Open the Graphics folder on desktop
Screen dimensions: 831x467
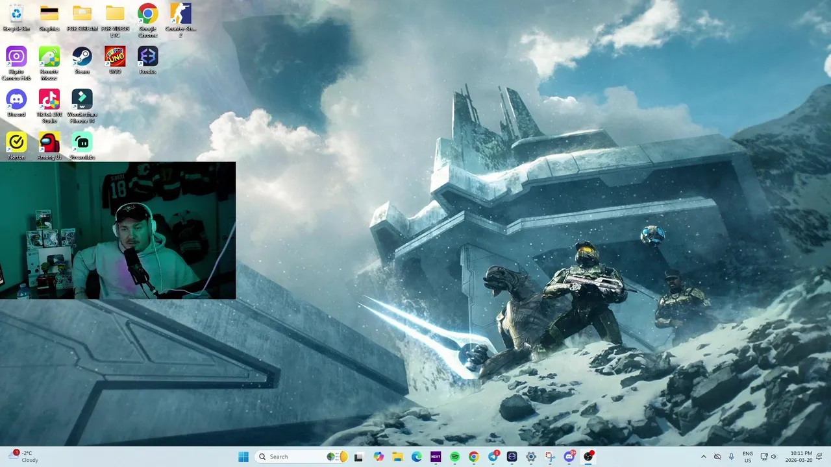click(49, 18)
